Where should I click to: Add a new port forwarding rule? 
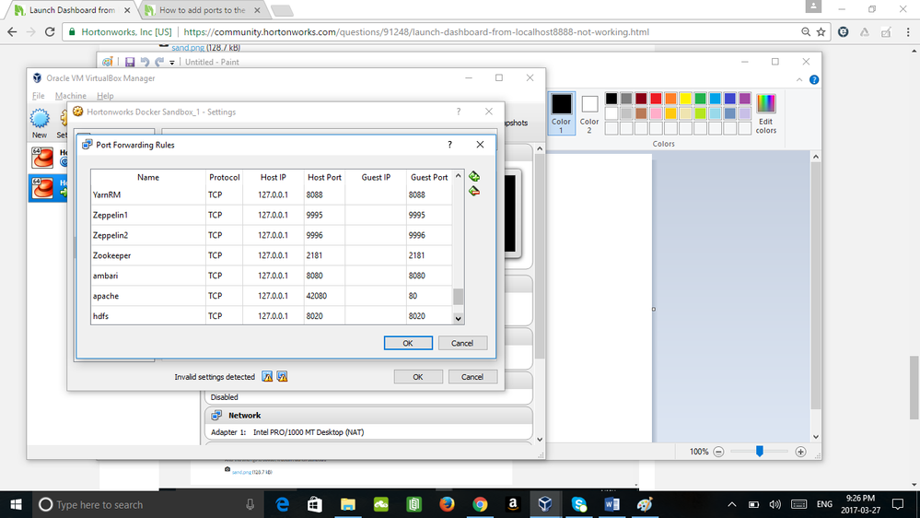tap(474, 176)
